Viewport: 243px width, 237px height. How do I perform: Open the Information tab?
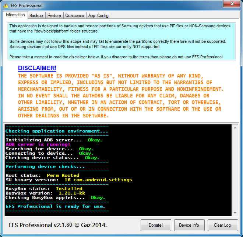[x=15, y=15]
